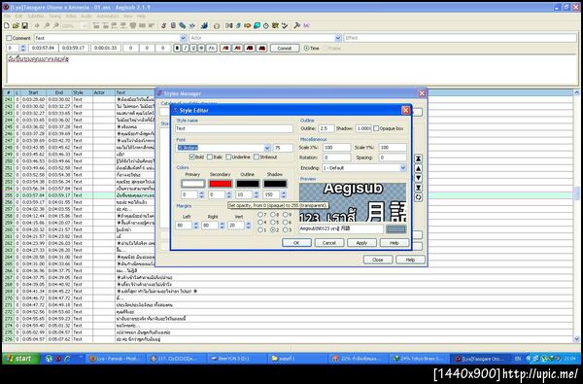Click the Fonts Collector toolbar icon
Viewport: 583px width, 384px height.
tap(191, 25)
